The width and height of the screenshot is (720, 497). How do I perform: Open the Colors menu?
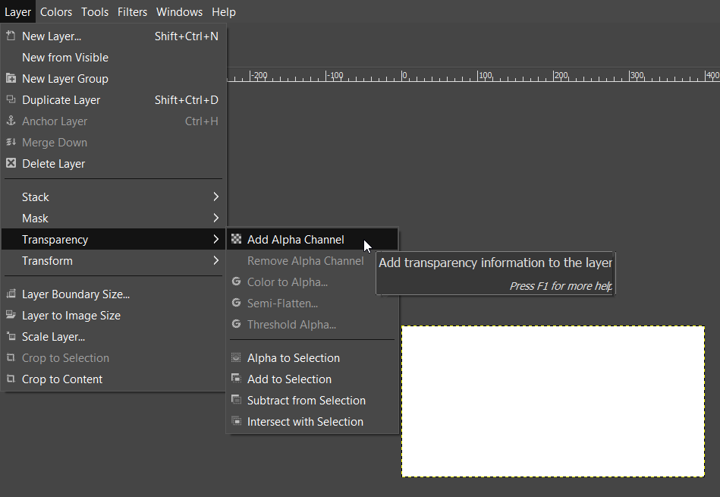[56, 12]
